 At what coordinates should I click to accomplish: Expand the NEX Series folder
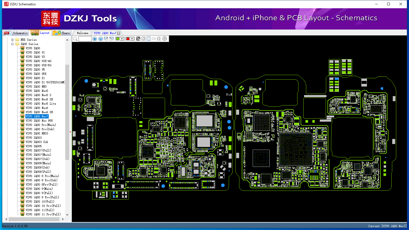[x=12, y=40]
